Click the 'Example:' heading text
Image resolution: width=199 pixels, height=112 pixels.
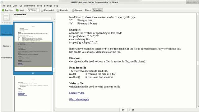pyautogui.click(x=75, y=30)
